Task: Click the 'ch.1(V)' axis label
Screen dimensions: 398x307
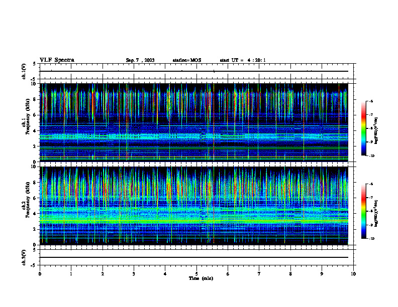Action: point(24,71)
